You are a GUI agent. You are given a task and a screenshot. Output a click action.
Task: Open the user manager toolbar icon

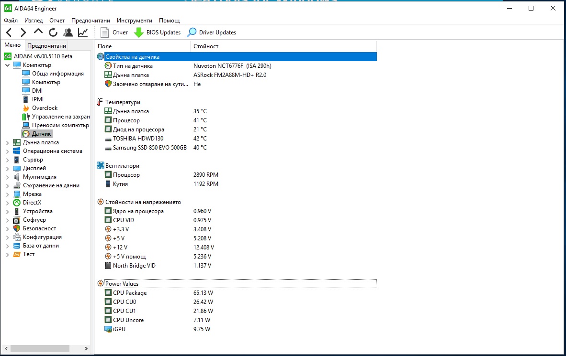tap(68, 32)
